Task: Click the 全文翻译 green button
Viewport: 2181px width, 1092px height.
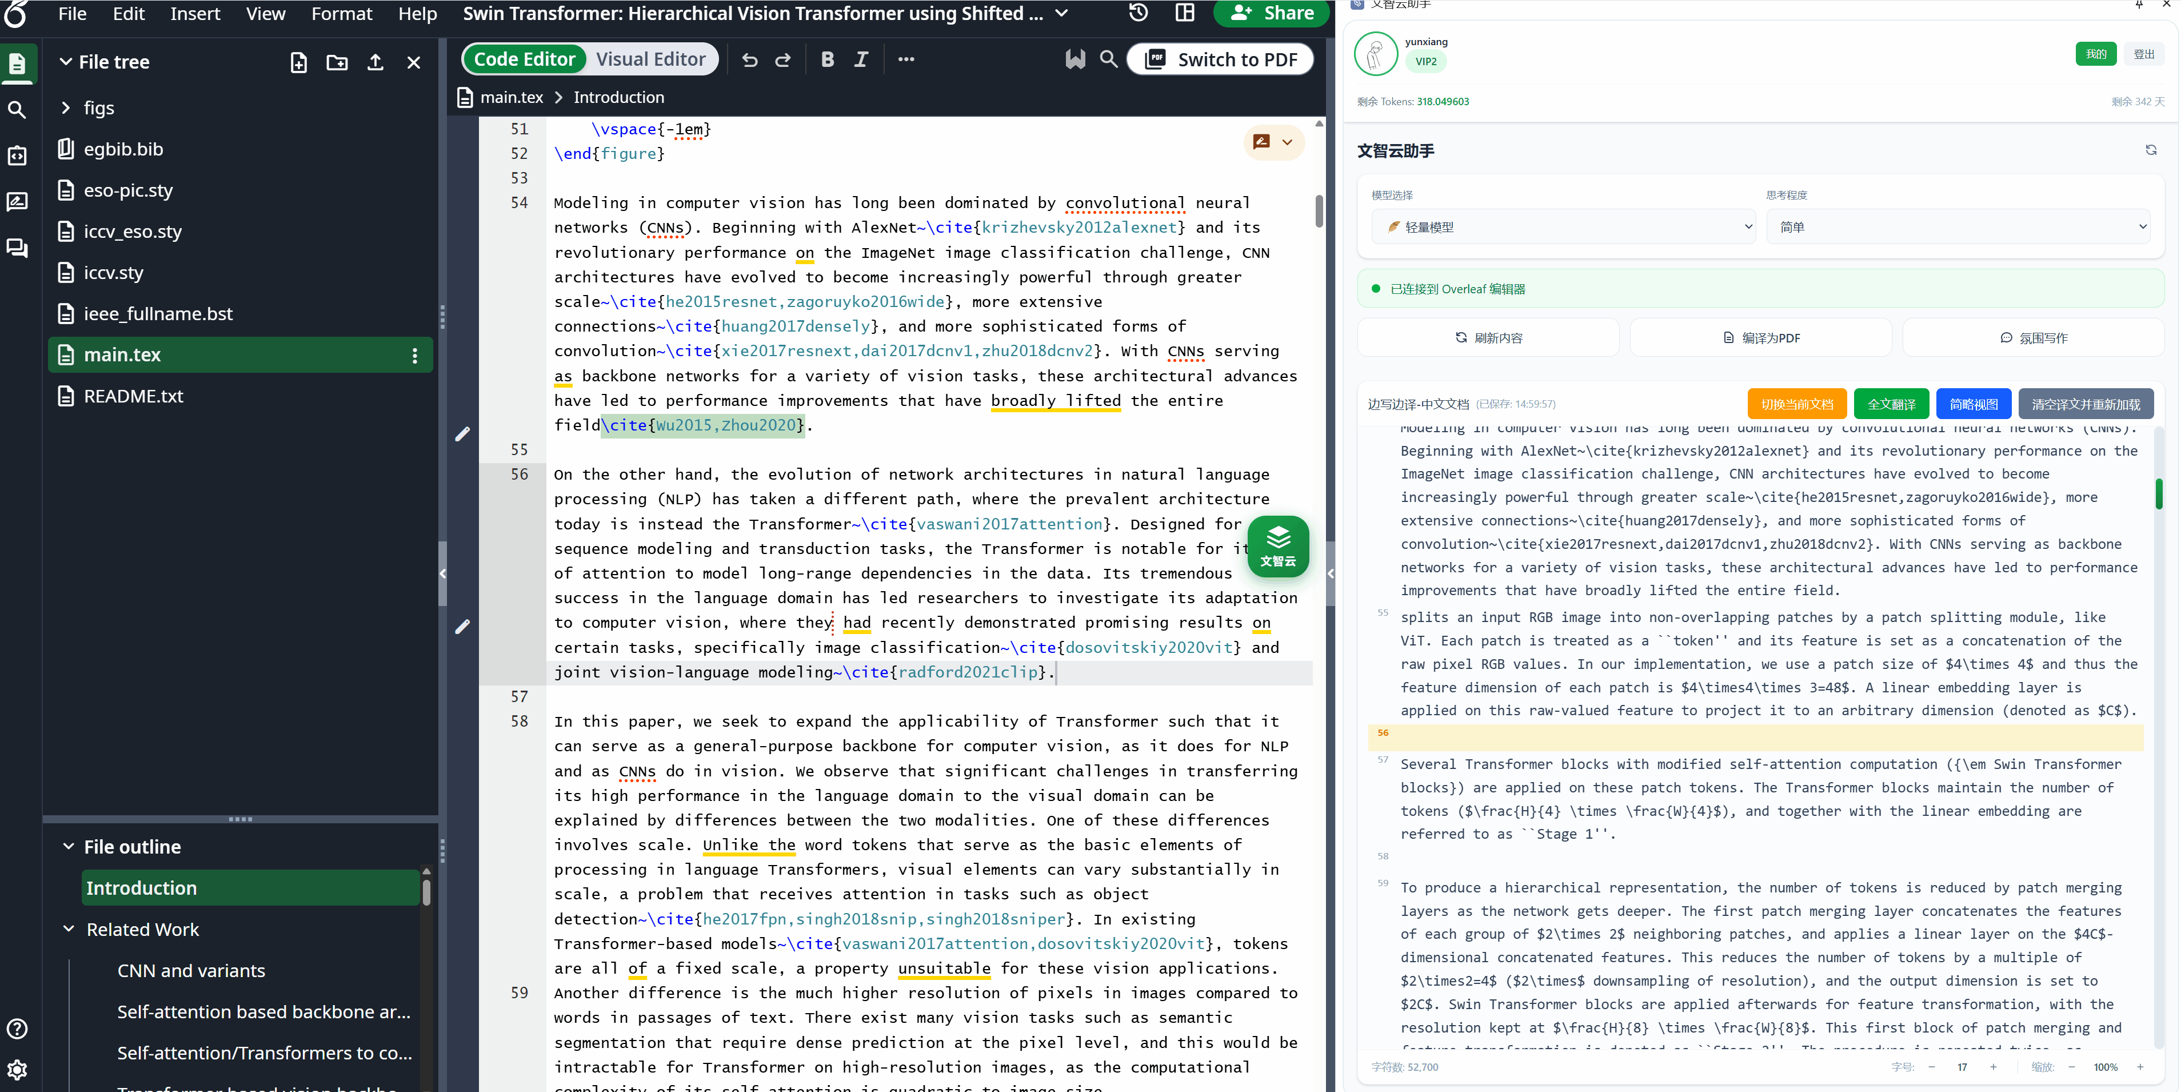Action: [x=1891, y=404]
